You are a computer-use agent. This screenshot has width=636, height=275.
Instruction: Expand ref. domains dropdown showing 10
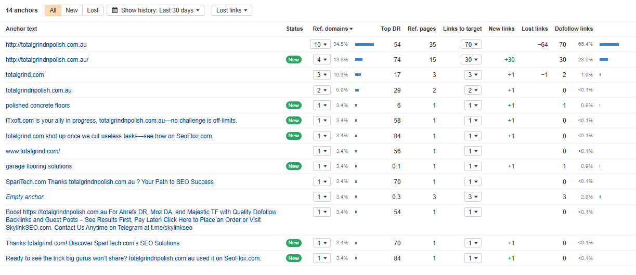click(320, 45)
